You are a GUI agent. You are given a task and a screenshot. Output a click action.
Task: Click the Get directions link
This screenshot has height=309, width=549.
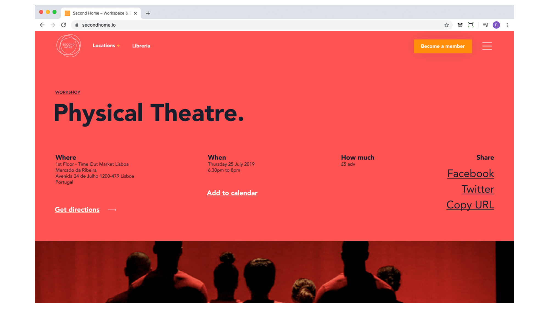click(77, 210)
